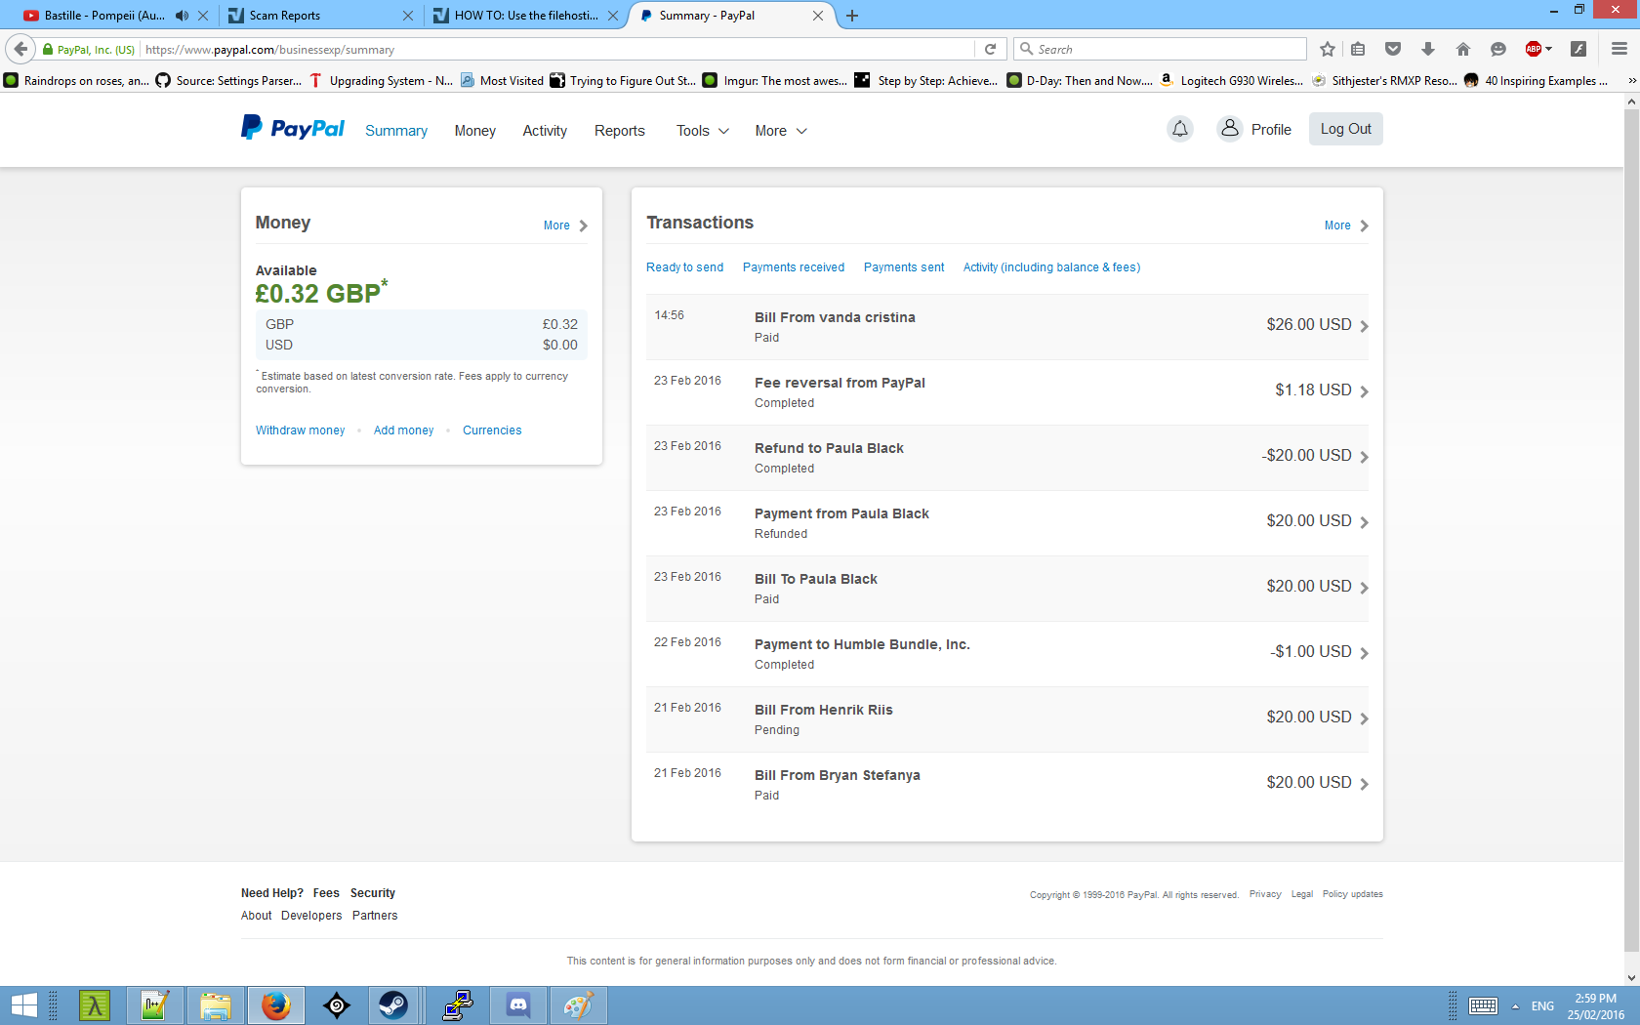Screen dimensions: 1640x1025
Task: Expand Refund to Paula Black details
Action: tap(1364, 457)
